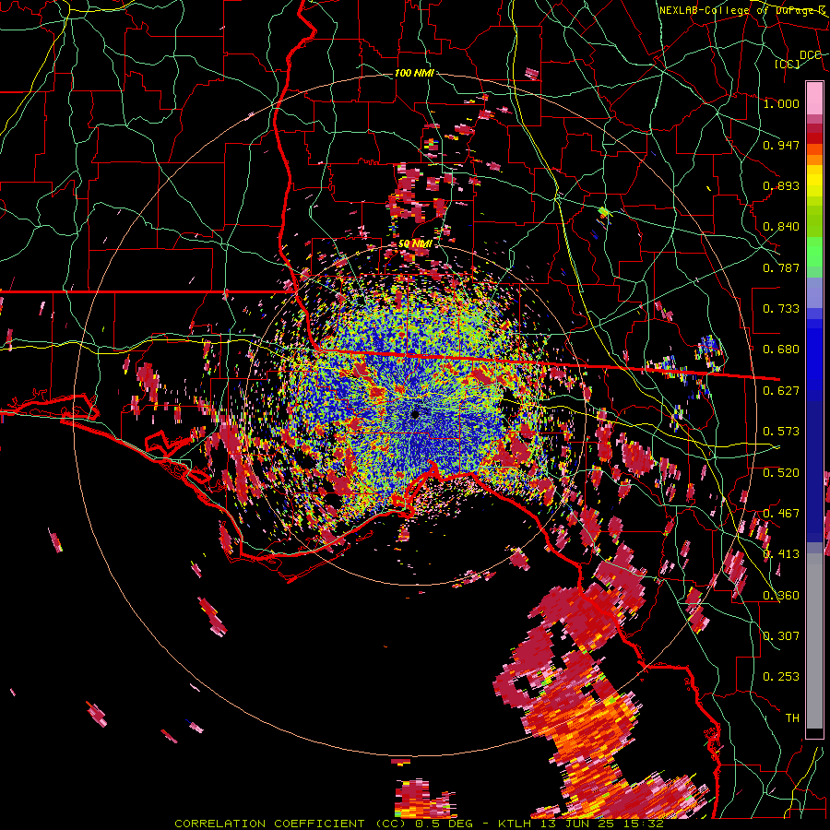The image size is (830, 830).
Task: Click the 0.680 color scale label
Action: (781, 350)
